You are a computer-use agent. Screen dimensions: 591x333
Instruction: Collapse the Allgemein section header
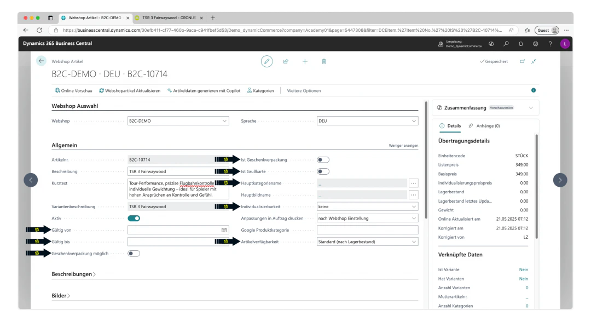click(x=65, y=145)
